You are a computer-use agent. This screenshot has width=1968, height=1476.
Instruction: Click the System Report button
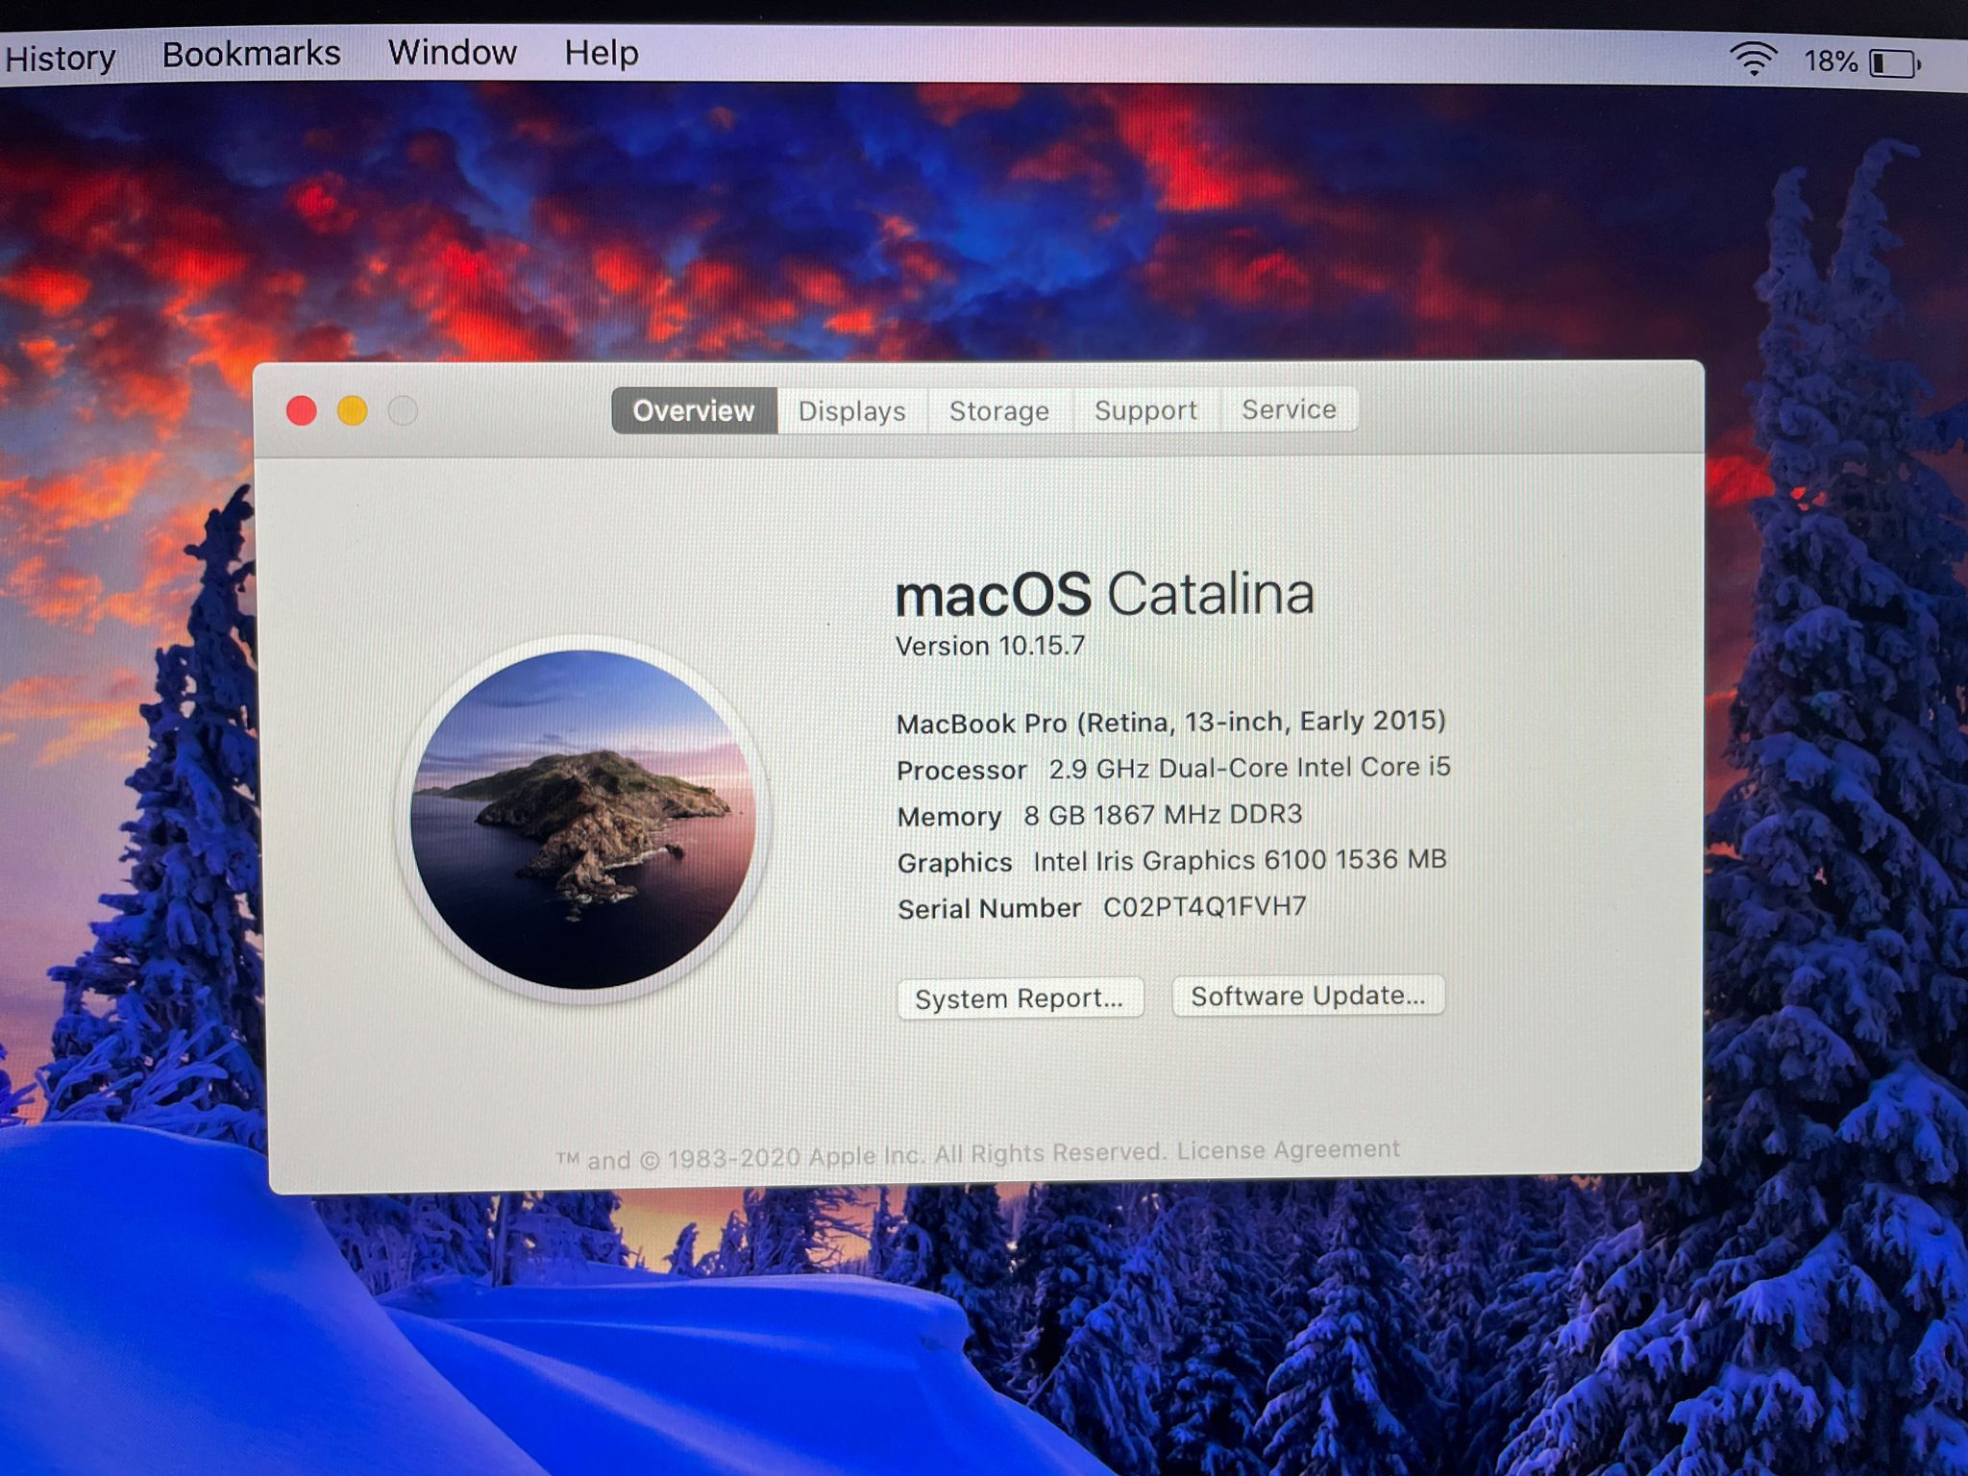[1021, 997]
